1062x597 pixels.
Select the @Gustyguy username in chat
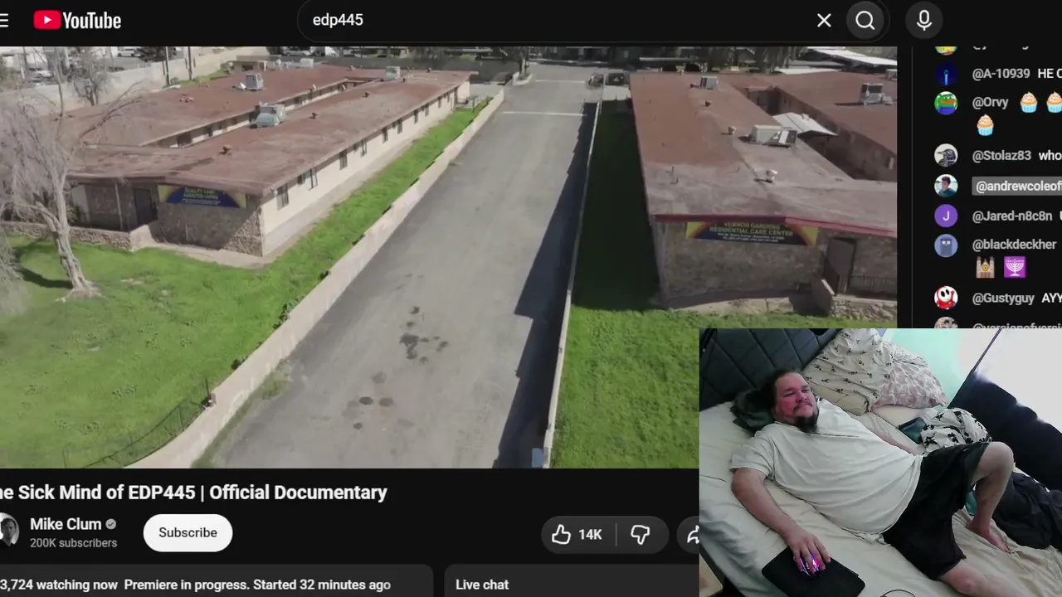[x=1004, y=298]
